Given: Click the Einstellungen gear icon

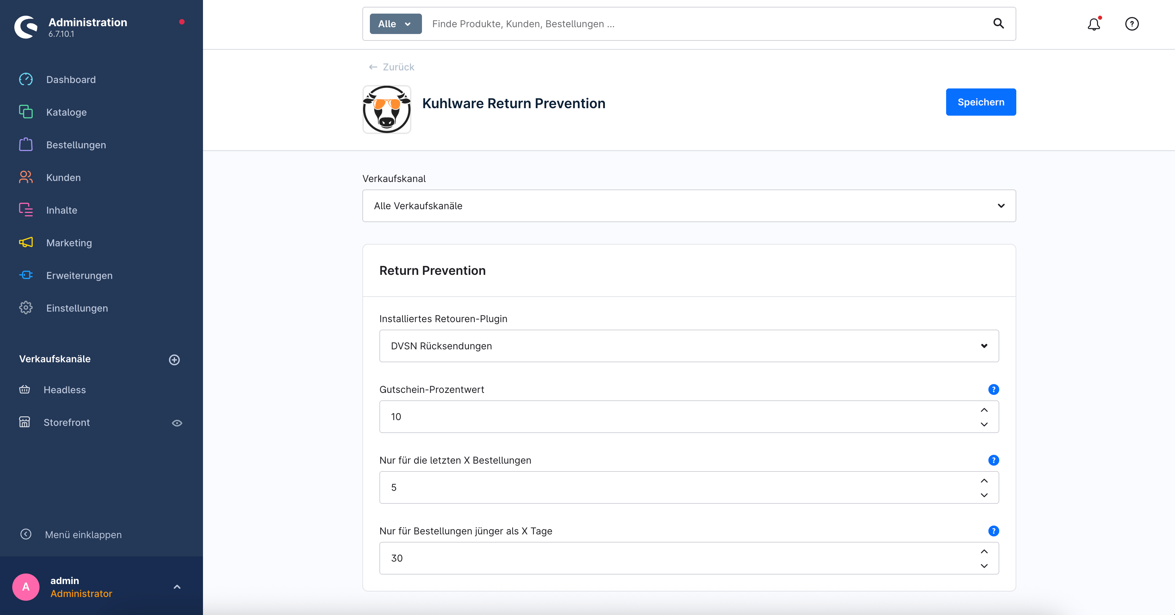Looking at the screenshot, I should pos(26,308).
